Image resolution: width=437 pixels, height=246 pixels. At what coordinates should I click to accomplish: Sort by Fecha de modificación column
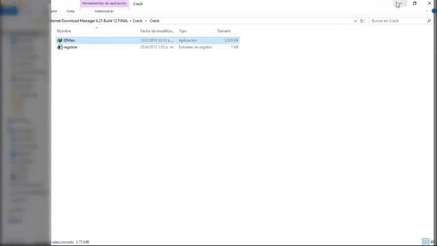click(x=157, y=31)
